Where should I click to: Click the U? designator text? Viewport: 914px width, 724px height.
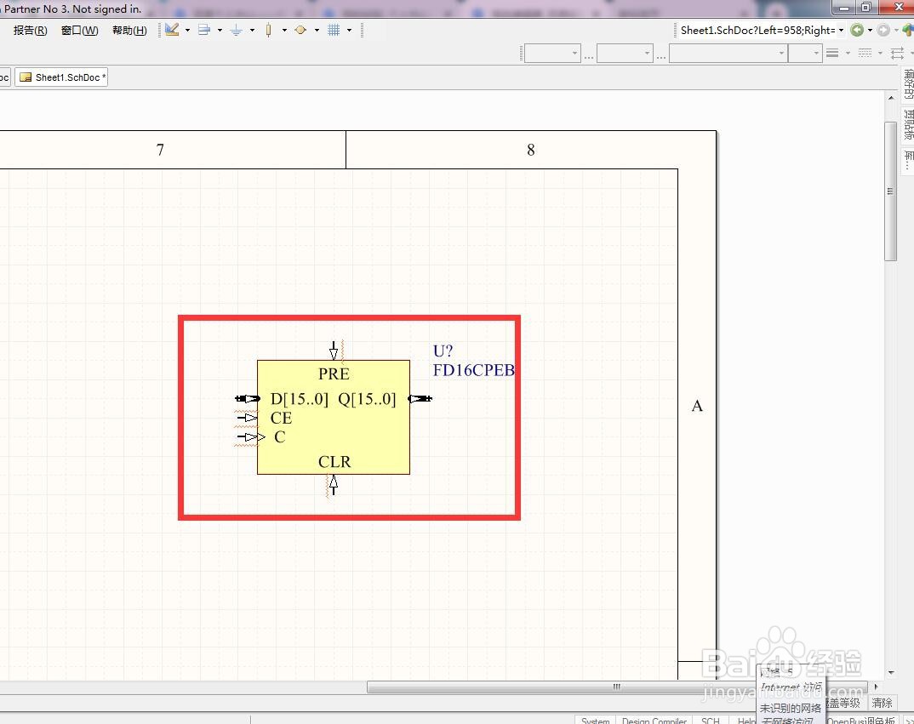coord(443,351)
